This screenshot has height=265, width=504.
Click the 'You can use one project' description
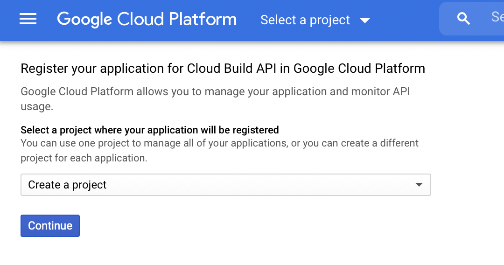[x=219, y=150]
